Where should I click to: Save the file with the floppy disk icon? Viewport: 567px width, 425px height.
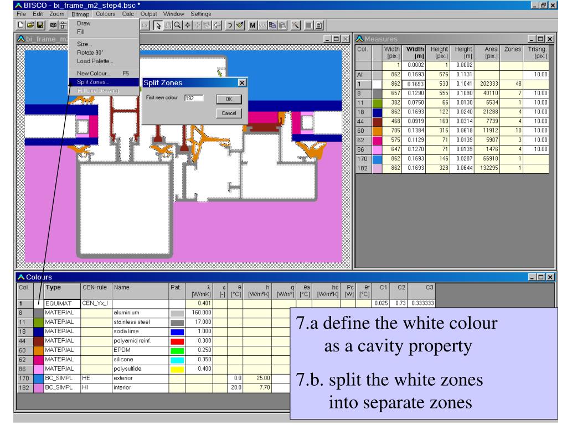(x=40, y=25)
